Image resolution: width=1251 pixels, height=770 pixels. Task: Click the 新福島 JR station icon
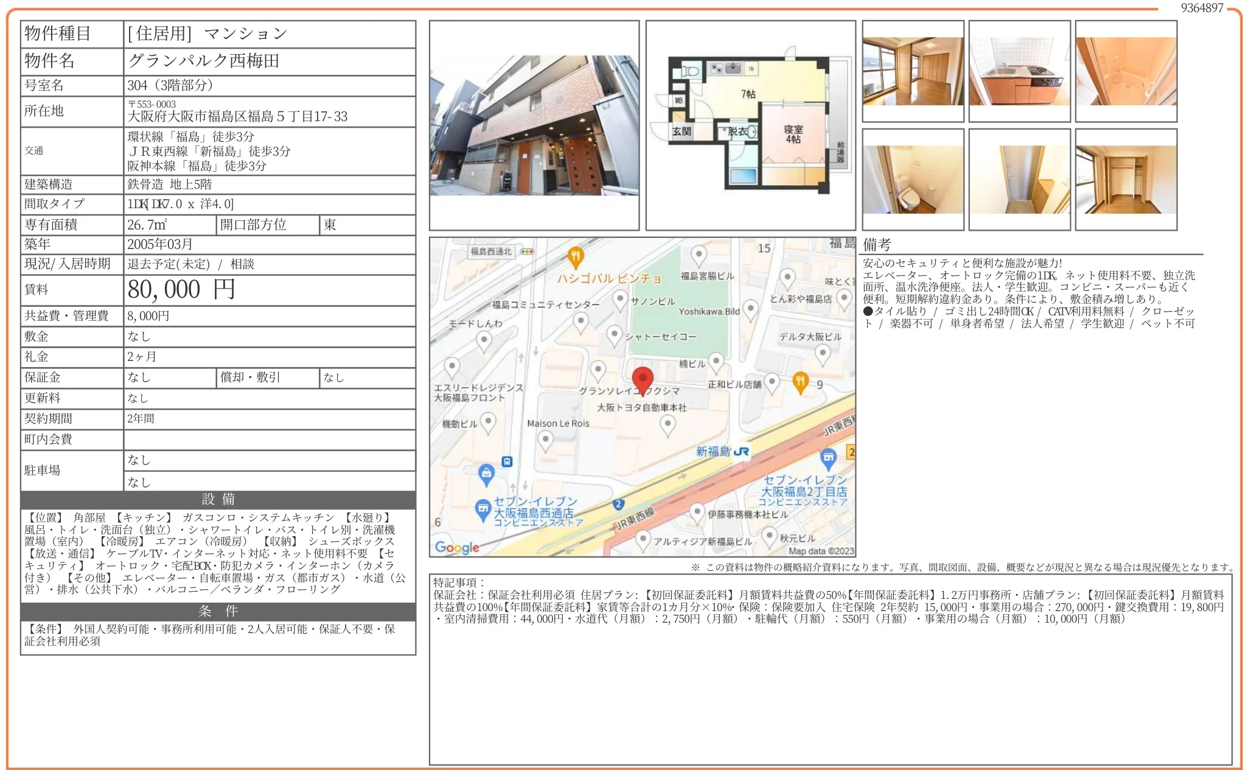coord(741,452)
